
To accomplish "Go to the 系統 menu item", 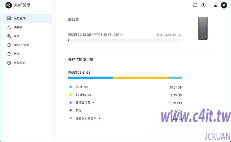I will pyautogui.click(x=27, y=36).
